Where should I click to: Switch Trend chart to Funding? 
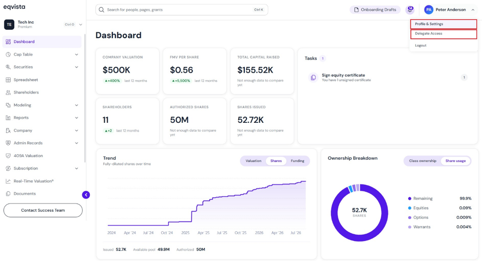[298, 161]
